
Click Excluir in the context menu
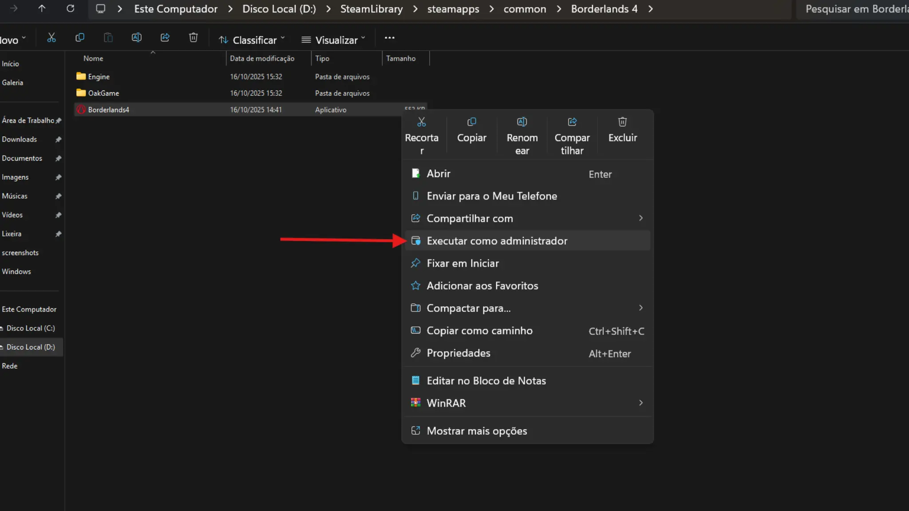(x=622, y=130)
